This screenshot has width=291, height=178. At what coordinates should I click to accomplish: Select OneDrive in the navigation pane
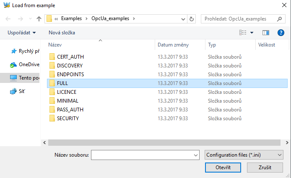tap(29, 64)
